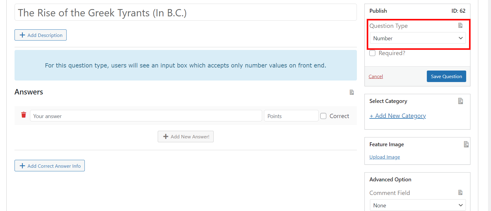491x211 pixels.
Task: Open the Upload Image link
Action: [384, 157]
